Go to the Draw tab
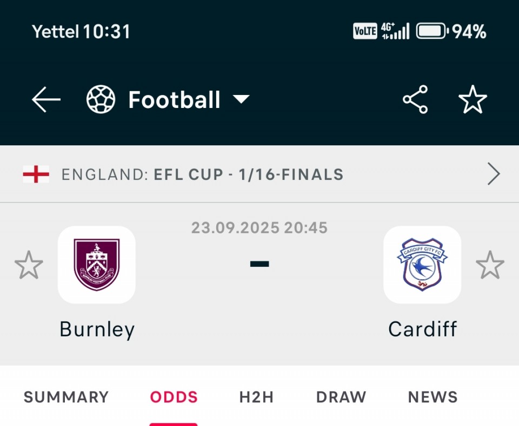This screenshot has height=426, width=519. point(341,397)
